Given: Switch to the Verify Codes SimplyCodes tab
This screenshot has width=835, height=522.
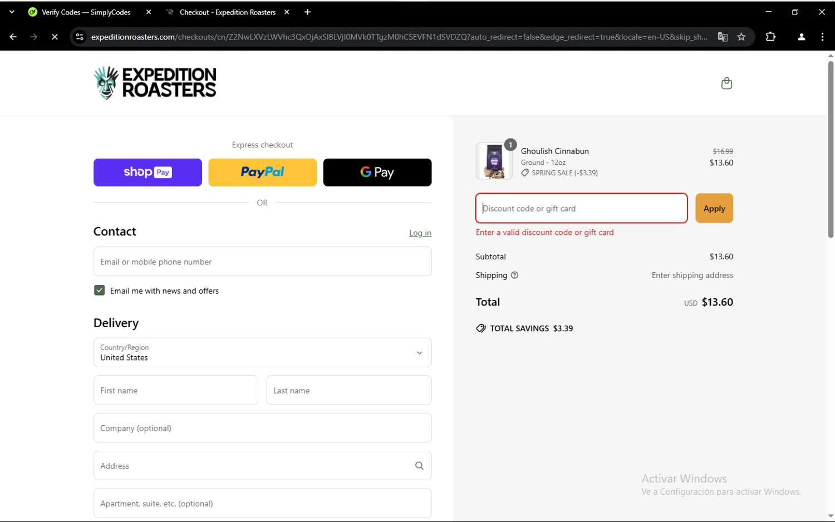Looking at the screenshot, I should coord(87,12).
